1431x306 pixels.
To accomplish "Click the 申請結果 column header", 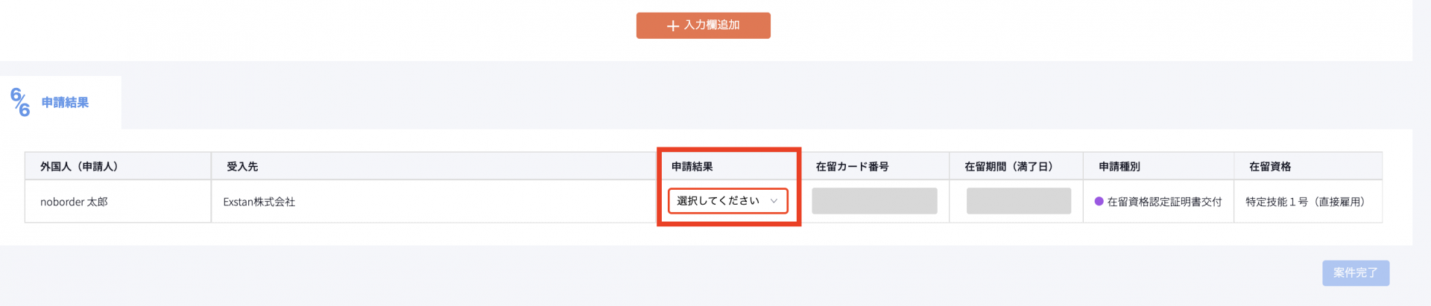I will click(x=692, y=167).
